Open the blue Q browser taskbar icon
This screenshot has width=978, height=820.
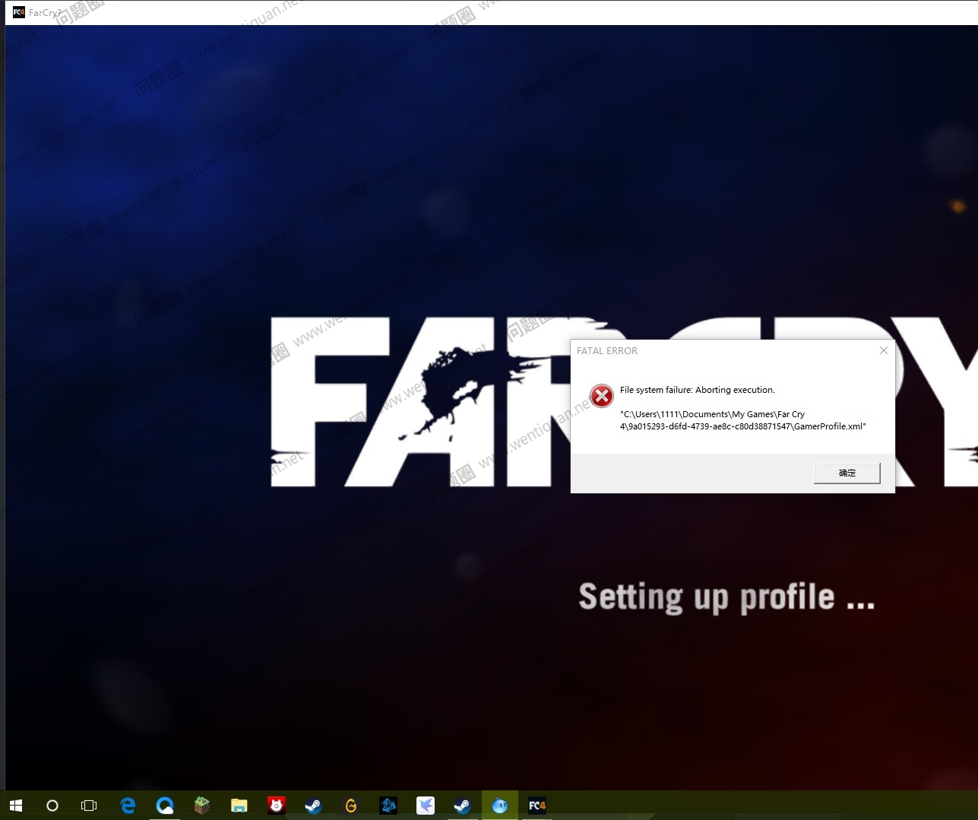(x=164, y=806)
